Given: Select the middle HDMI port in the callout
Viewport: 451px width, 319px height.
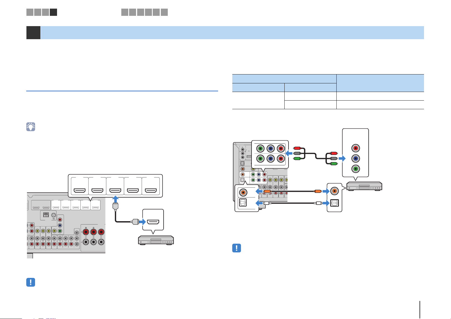Looking at the screenshot, I should (x=115, y=191).
